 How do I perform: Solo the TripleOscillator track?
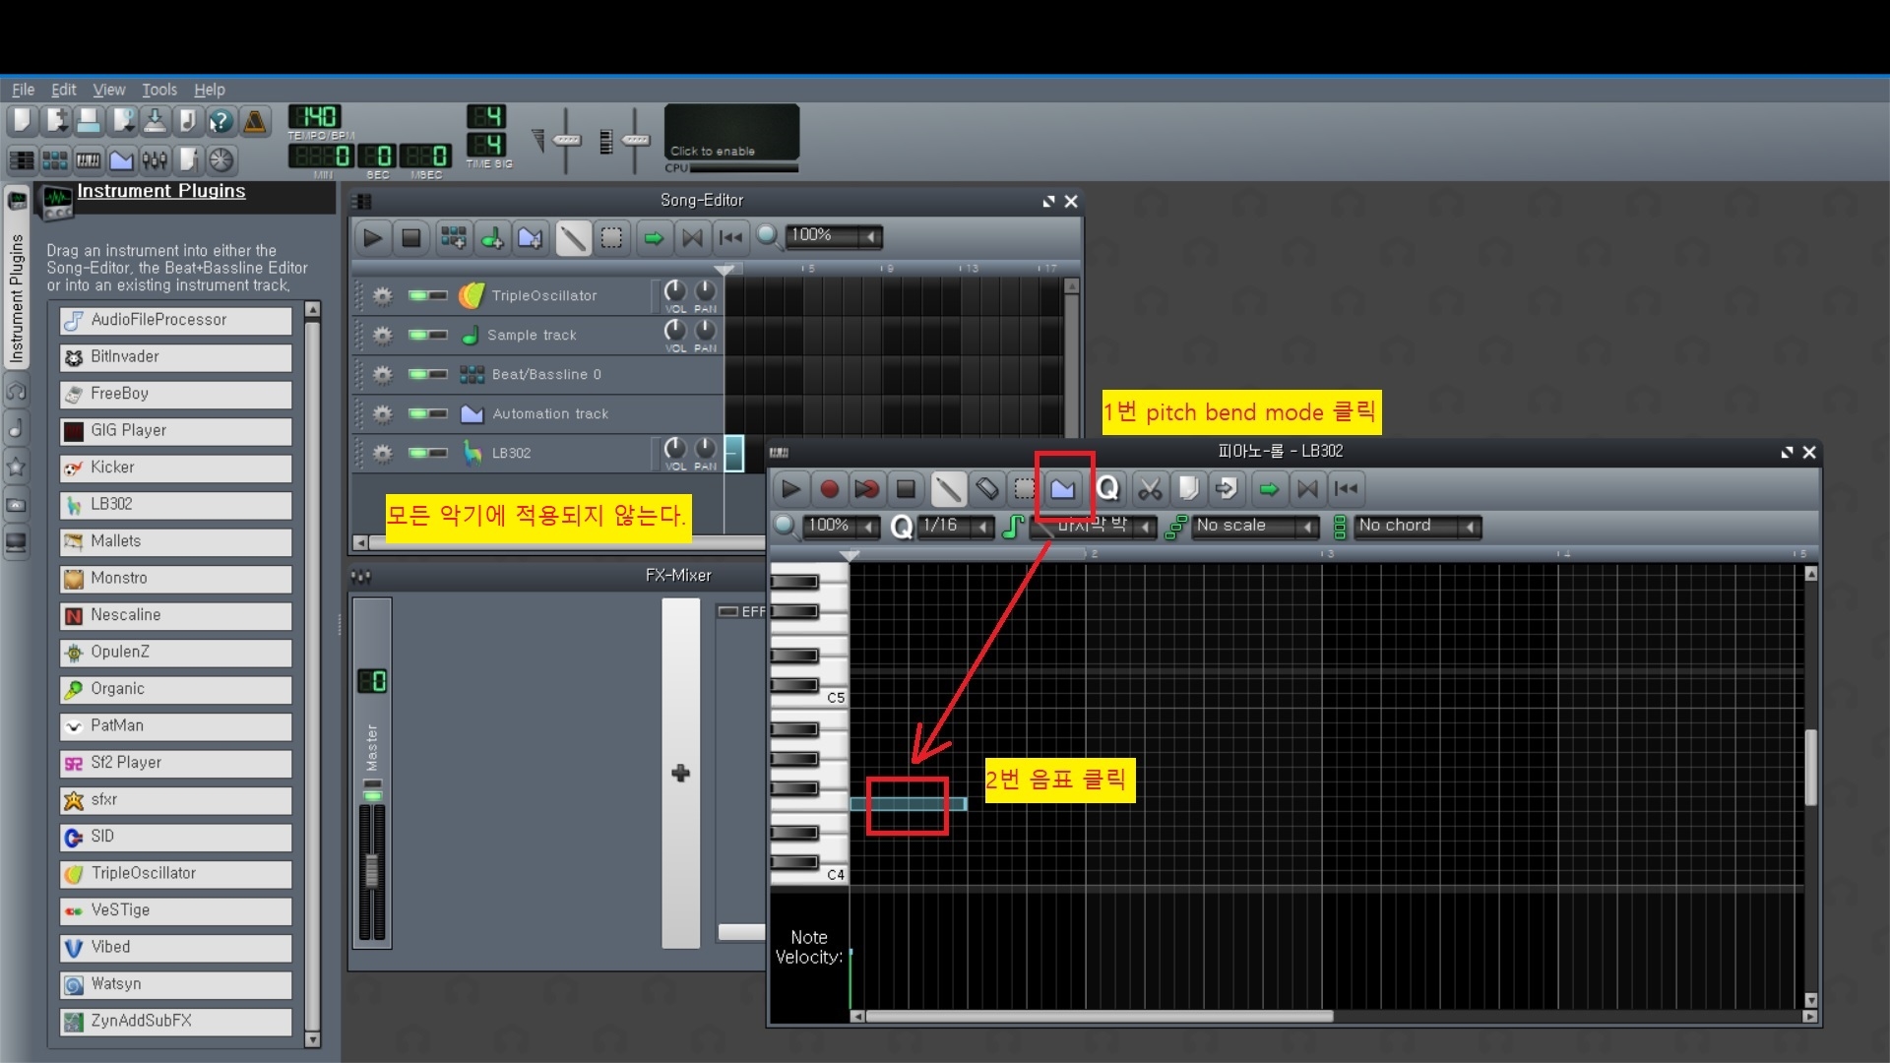point(438,295)
